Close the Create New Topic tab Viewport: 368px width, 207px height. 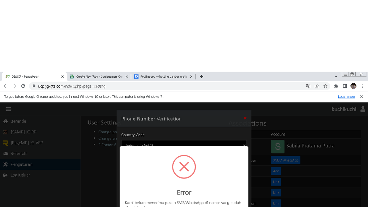[127, 77]
